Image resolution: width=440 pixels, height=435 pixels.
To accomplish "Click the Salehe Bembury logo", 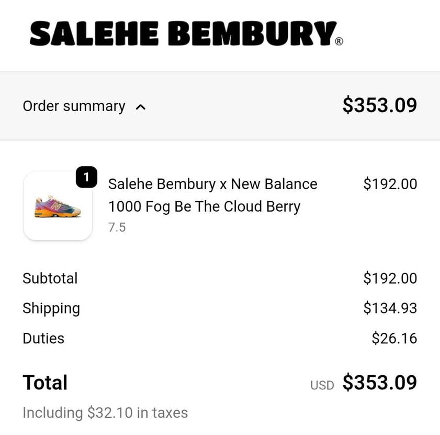I will [183, 34].
